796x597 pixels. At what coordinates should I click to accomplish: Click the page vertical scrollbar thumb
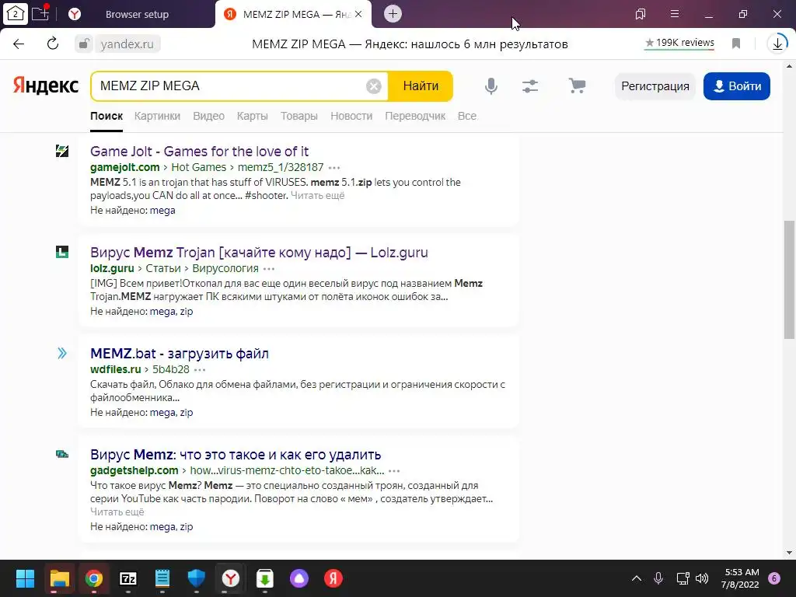[x=789, y=279]
